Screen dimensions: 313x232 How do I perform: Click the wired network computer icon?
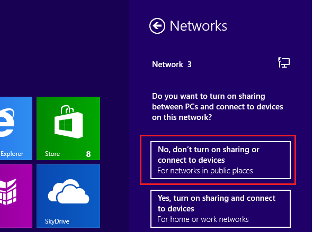pyautogui.click(x=284, y=62)
